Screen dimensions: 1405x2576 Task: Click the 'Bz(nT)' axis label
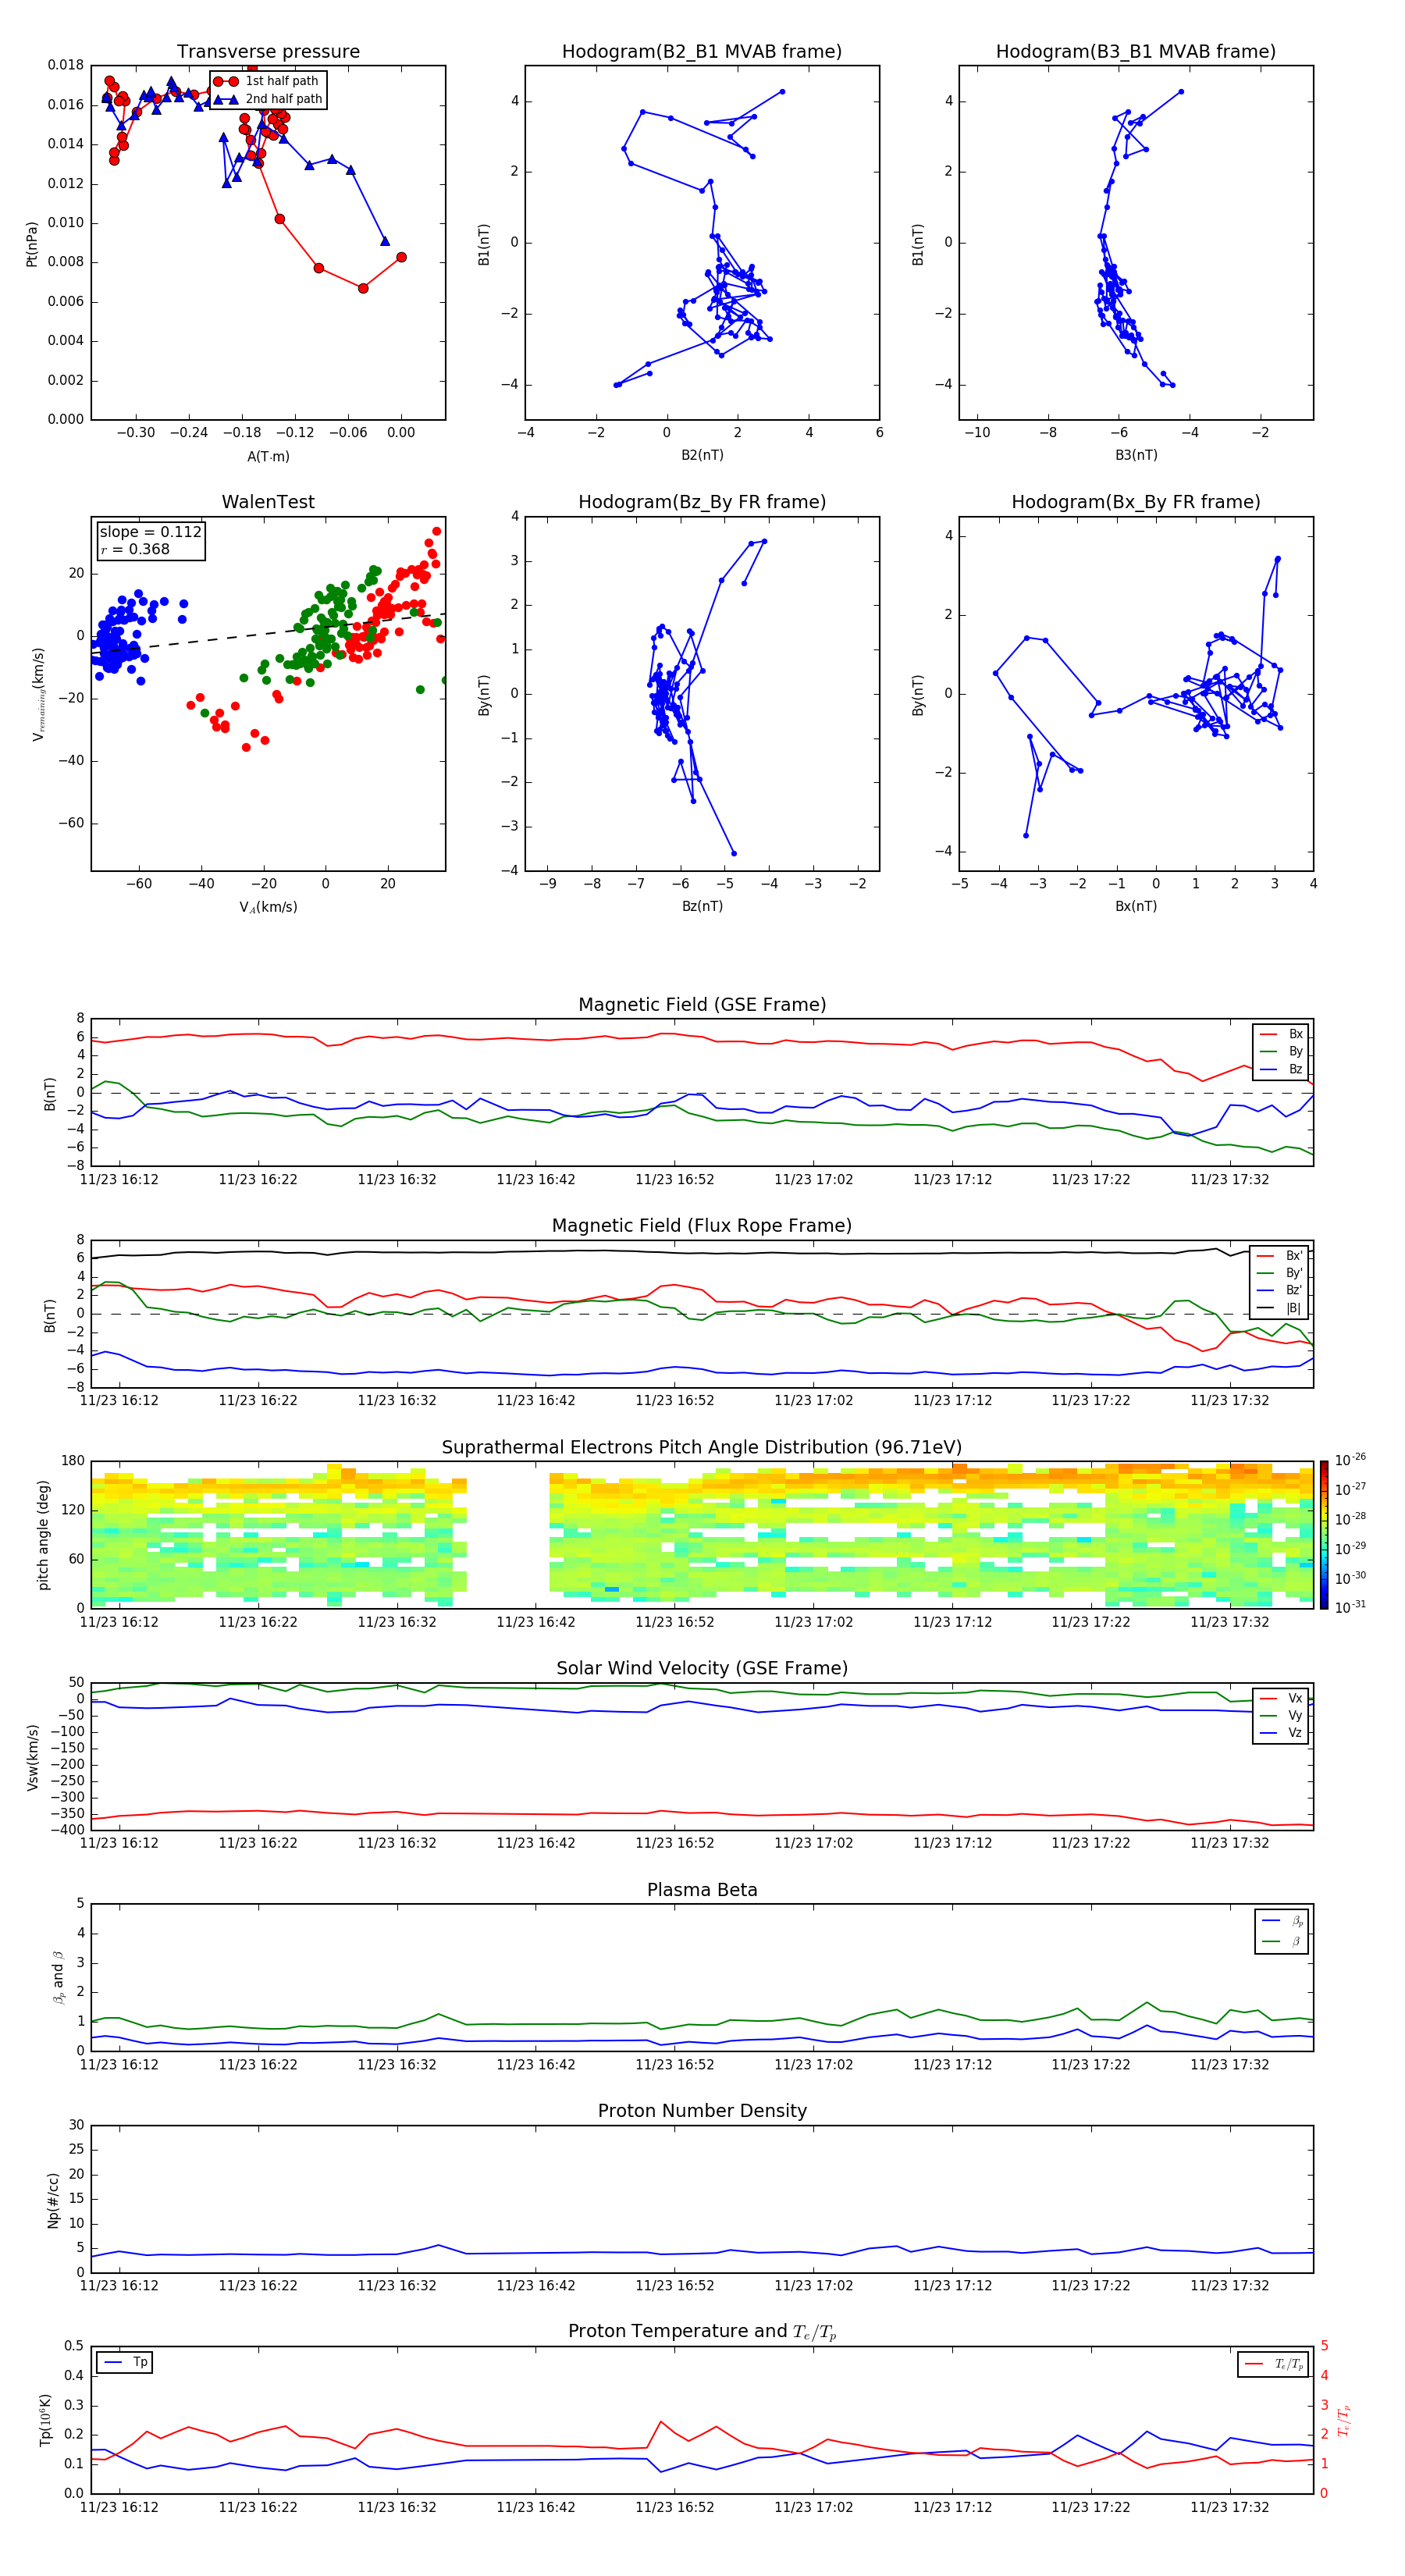click(702, 906)
